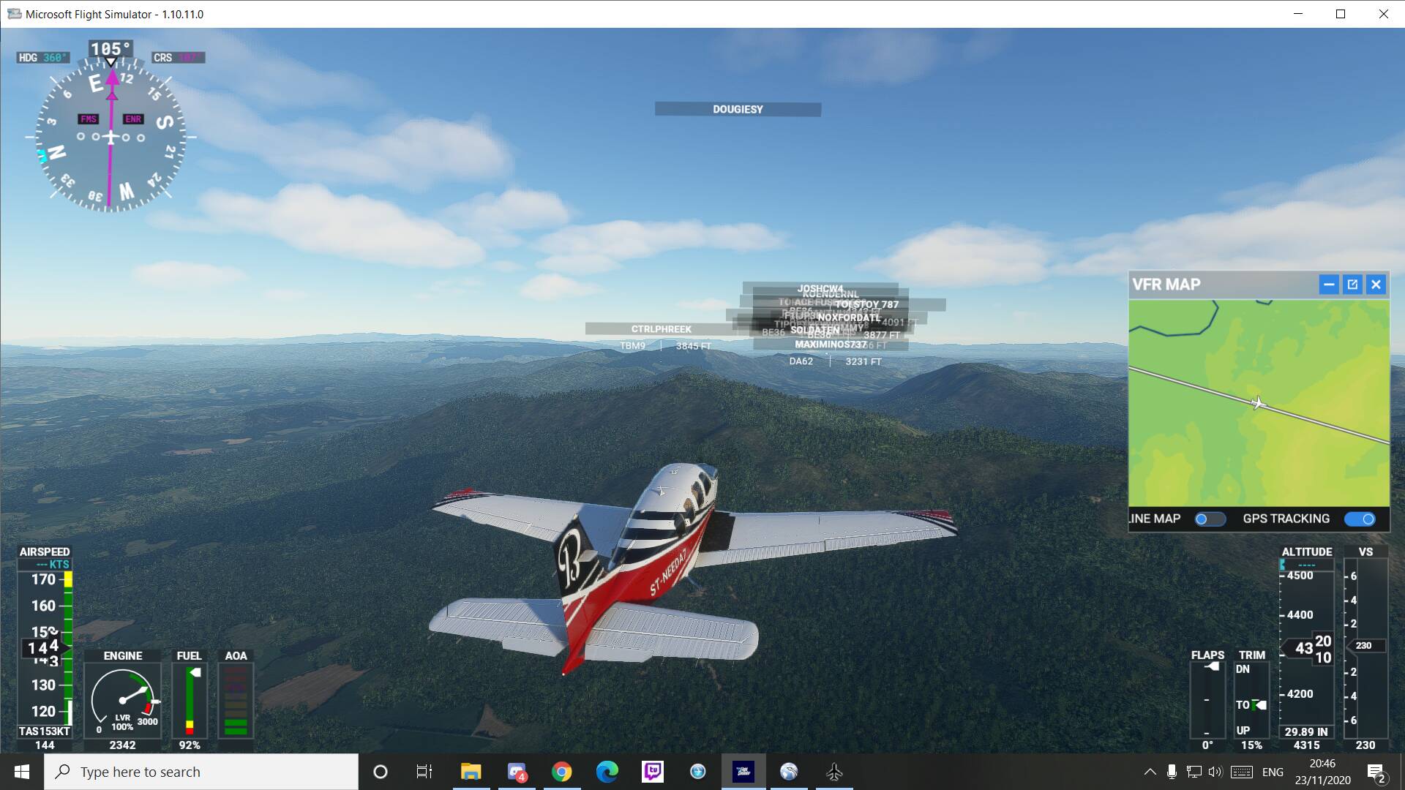Open Microsoft Edge from the taskbar
This screenshot has height=790, width=1405.
click(607, 772)
